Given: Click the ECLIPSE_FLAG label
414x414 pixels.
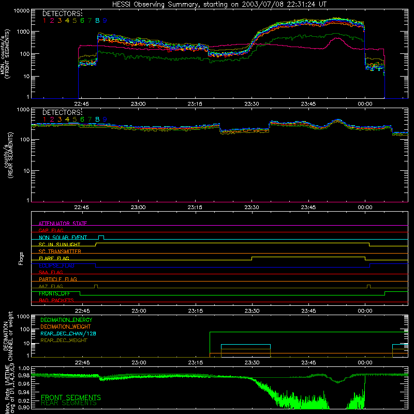Looking at the screenshot, I should 56,265.
